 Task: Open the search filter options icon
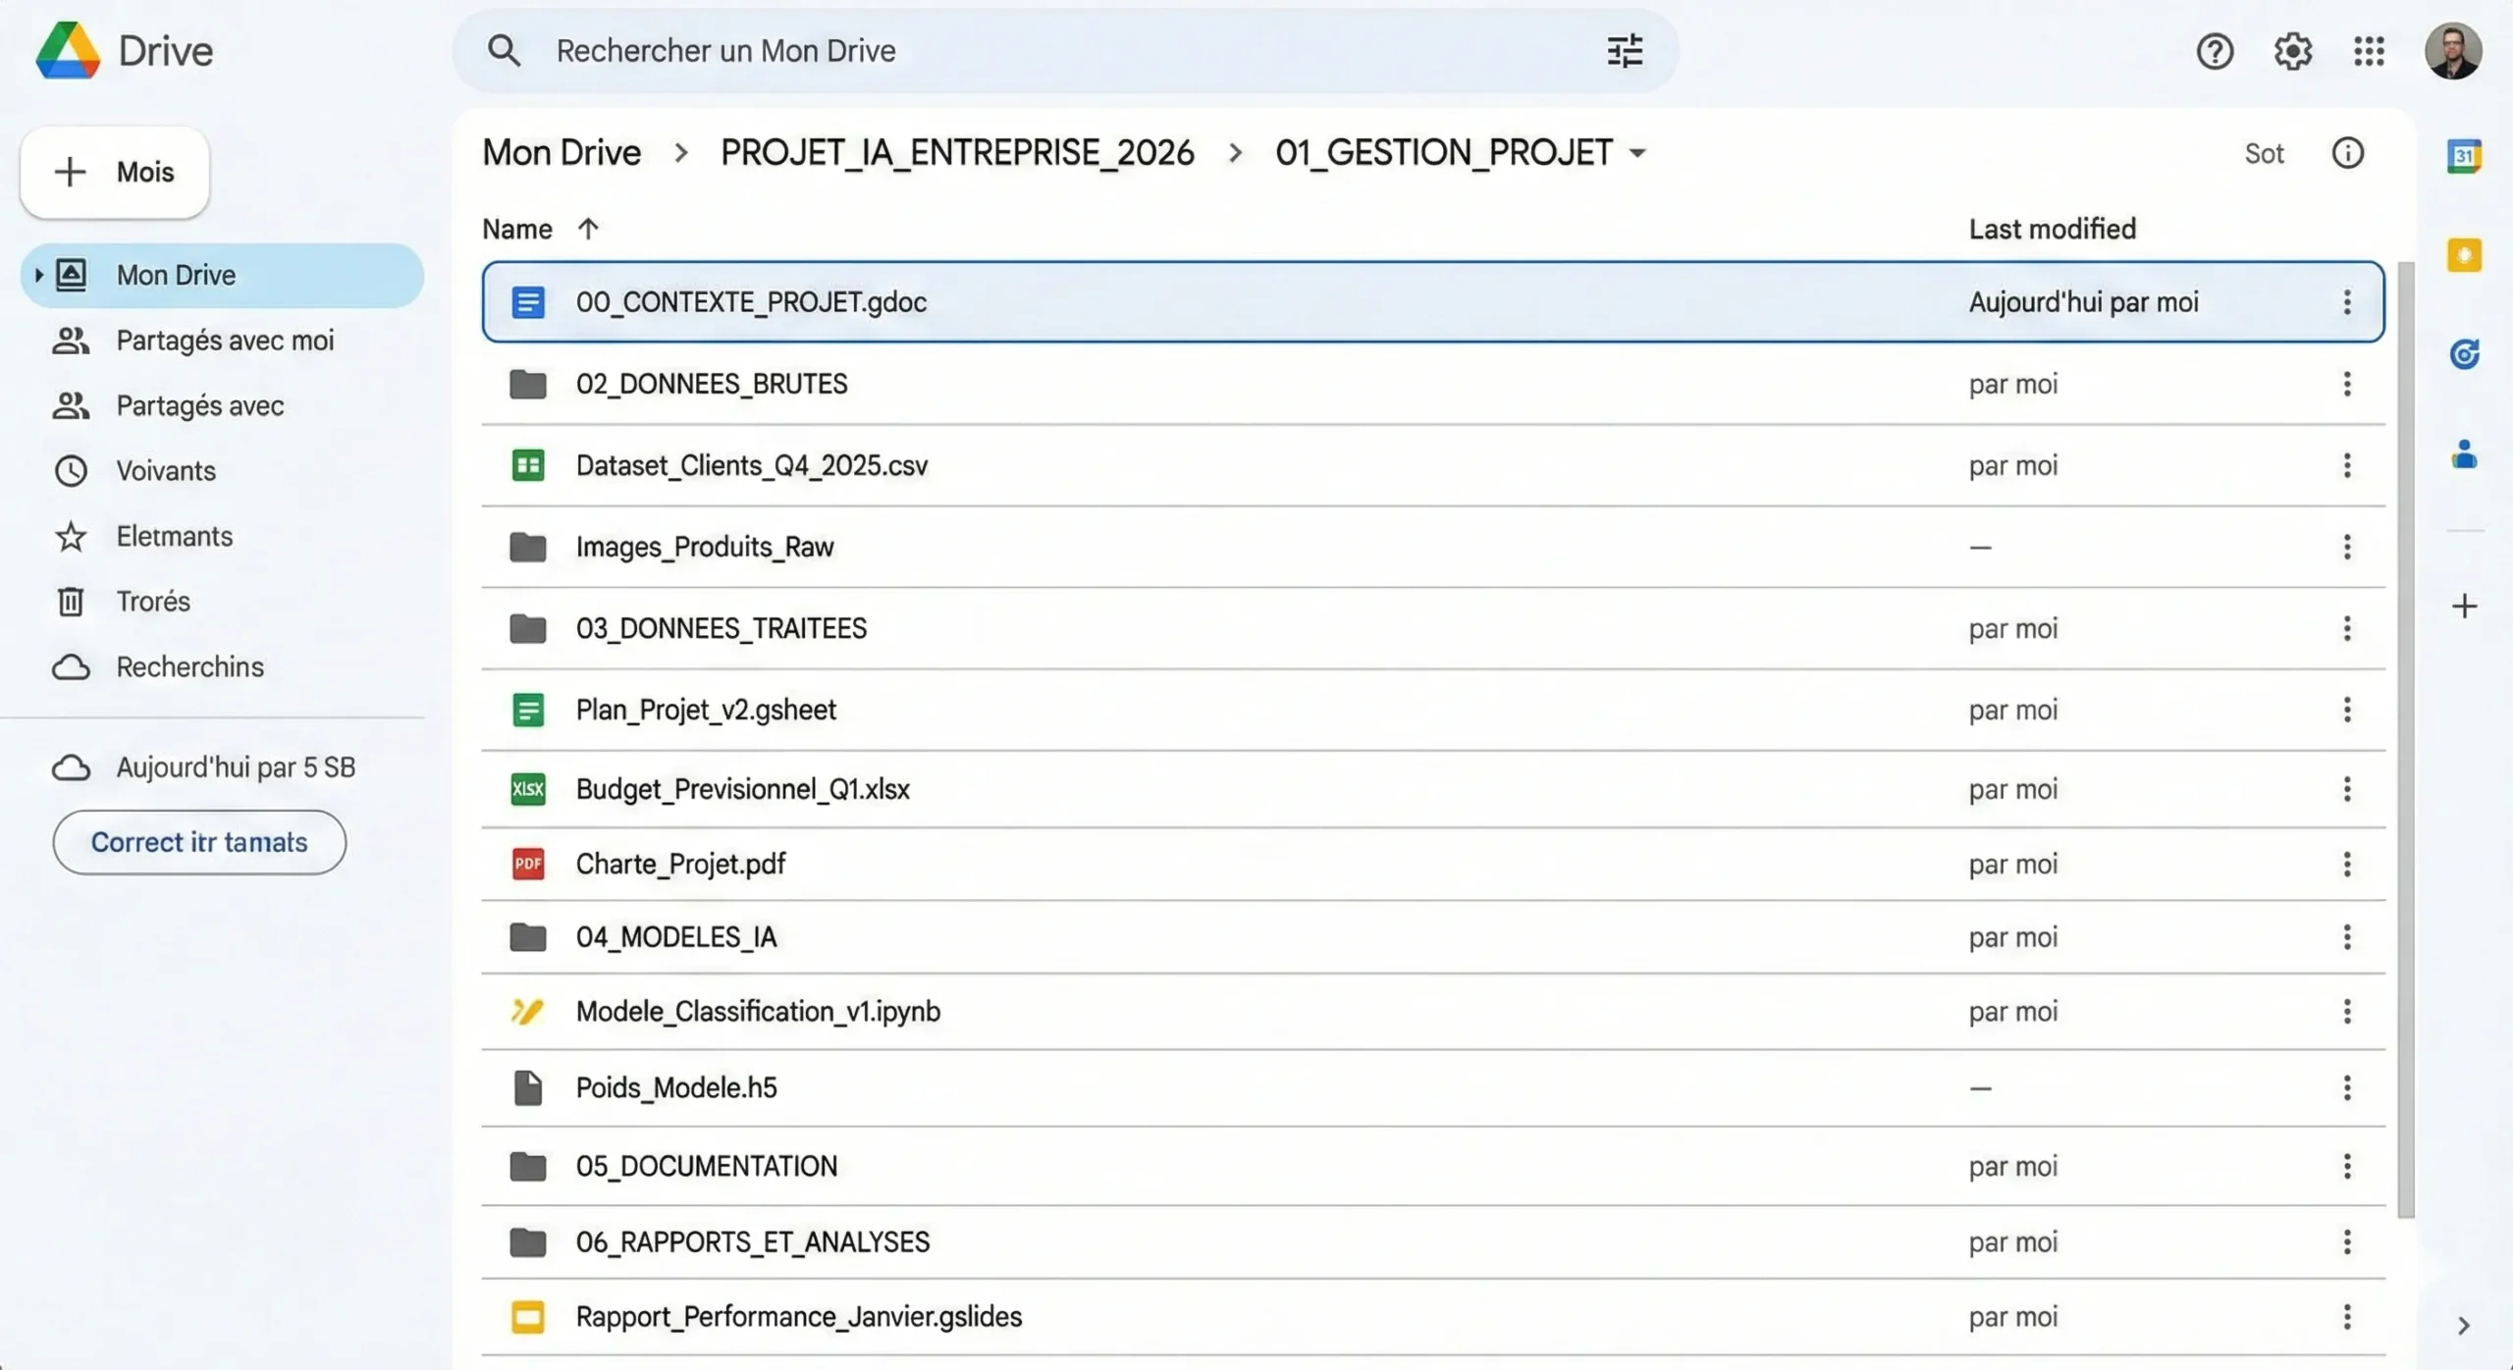(x=1624, y=51)
